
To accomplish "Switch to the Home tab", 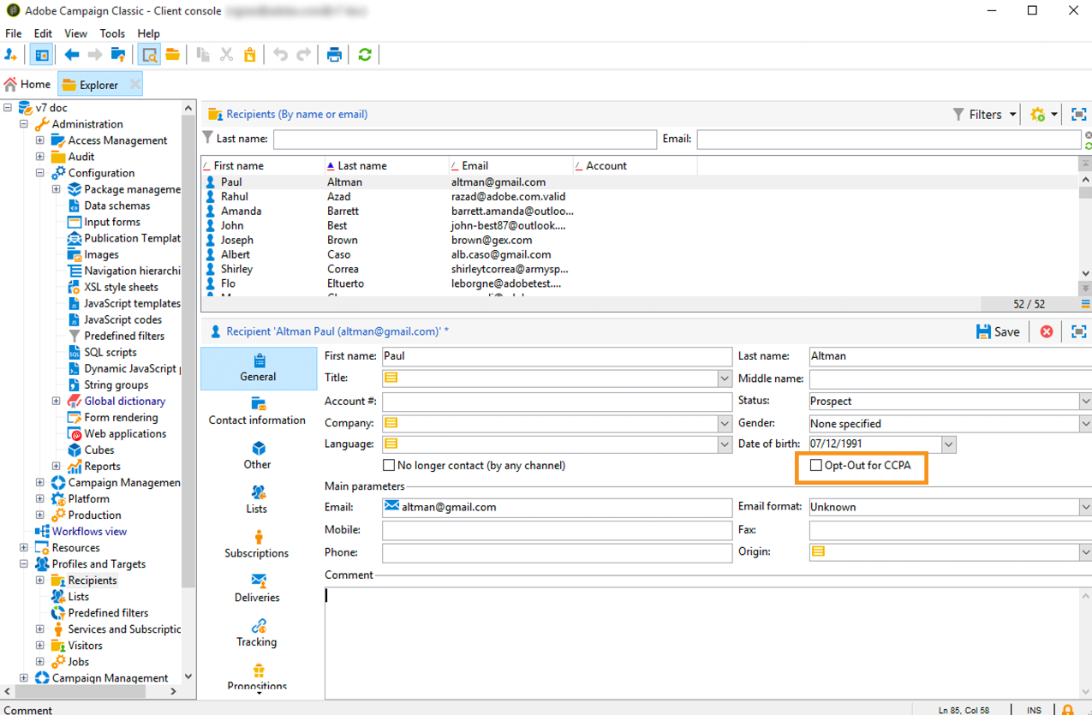I will [27, 84].
